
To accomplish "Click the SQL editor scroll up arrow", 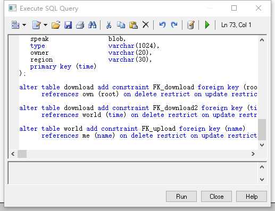I will click(262, 40).
